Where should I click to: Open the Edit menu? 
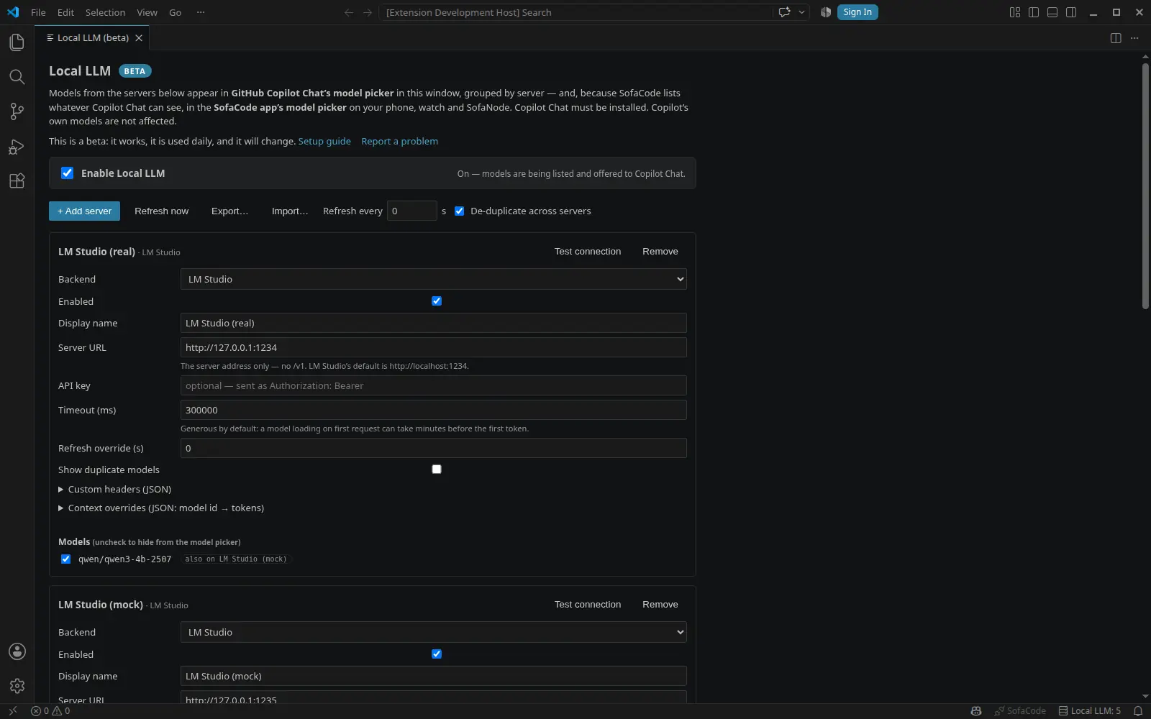pyautogui.click(x=65, y=12)
